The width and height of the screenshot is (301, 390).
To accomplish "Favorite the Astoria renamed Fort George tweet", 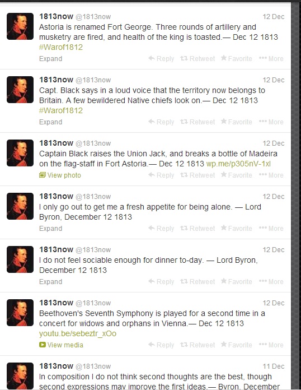I will click(x=237, y=59).
